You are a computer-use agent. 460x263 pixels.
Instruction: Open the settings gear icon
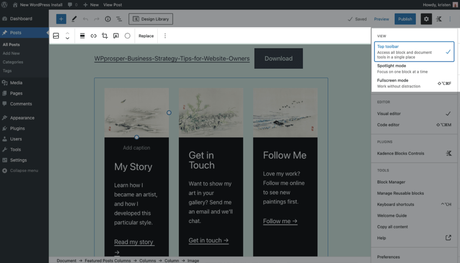point(426,19)
